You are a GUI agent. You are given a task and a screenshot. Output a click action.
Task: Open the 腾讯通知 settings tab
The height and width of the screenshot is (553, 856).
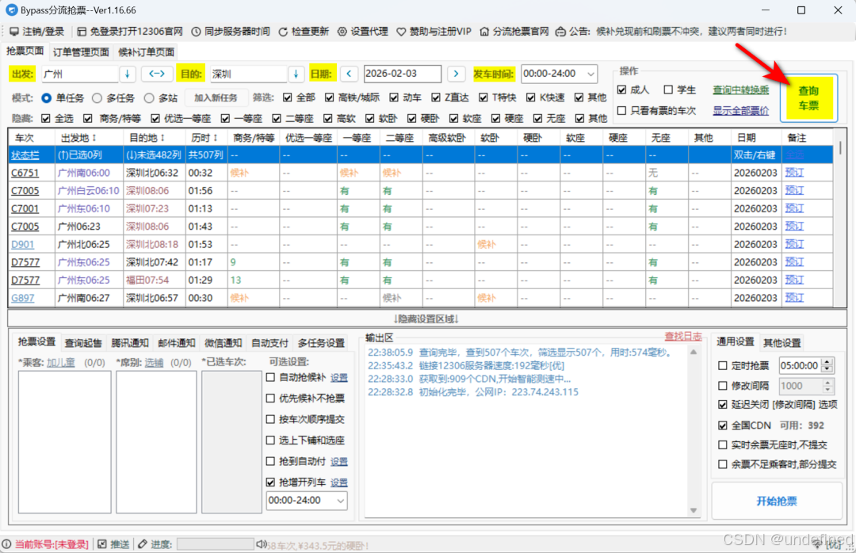click(x=130, y=343)
